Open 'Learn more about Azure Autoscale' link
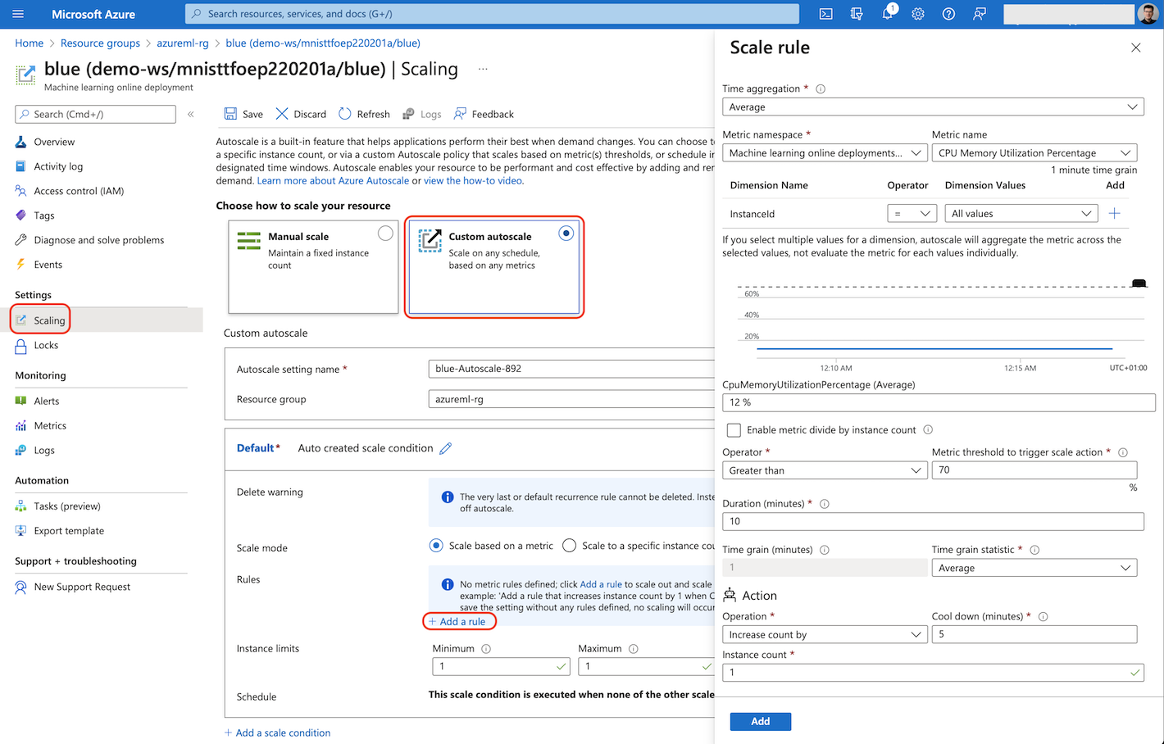The width and height of the screenshot is (1164, 744). 333,181
